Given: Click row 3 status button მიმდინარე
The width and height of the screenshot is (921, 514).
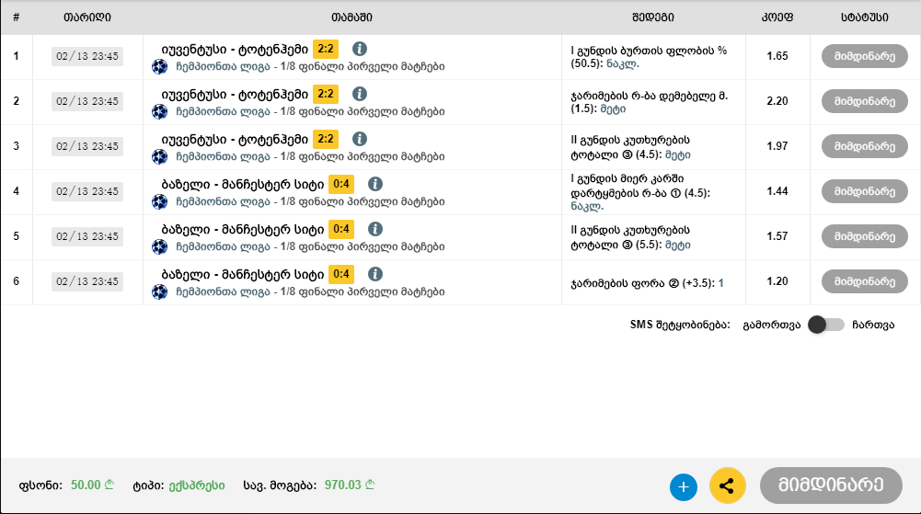Looking at the screenshot, I should (x=865, y=146).
